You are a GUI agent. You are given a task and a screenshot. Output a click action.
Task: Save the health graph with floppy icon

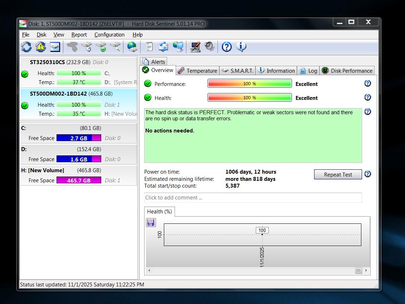click(151, 222)
